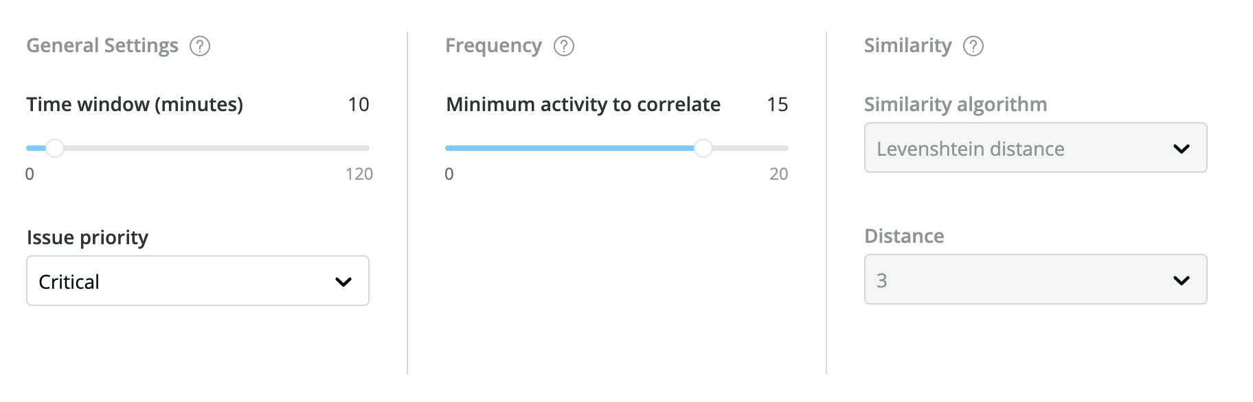Click the Levenshtein distance chevron arrow
Screen dimensions: 1253x402
[x=1182, y=149]
